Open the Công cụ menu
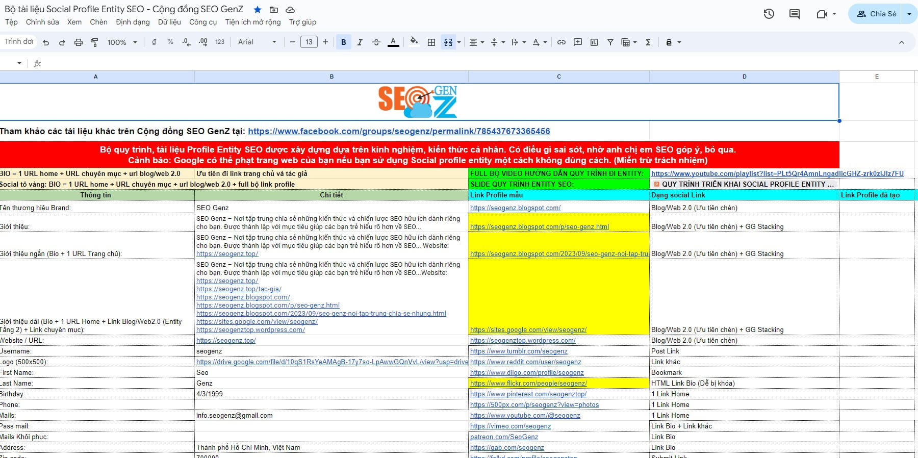The height and width of the screenshot is (458, 918). point(203,22)
